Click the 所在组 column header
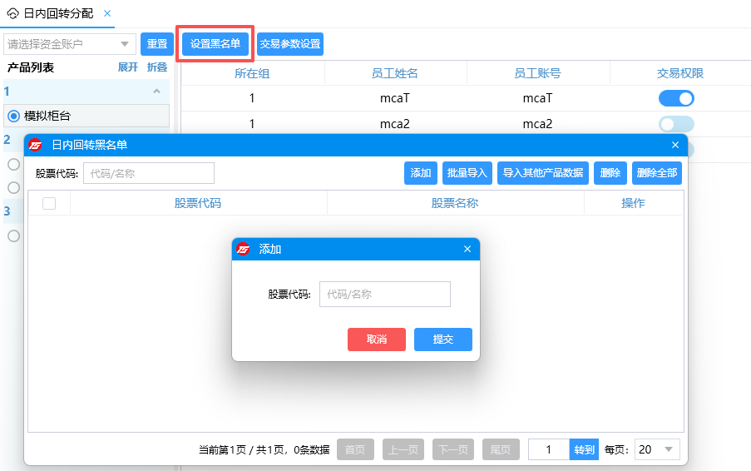Image resolution: width=751 pixels, height=471 pixels. coord(252,73)
